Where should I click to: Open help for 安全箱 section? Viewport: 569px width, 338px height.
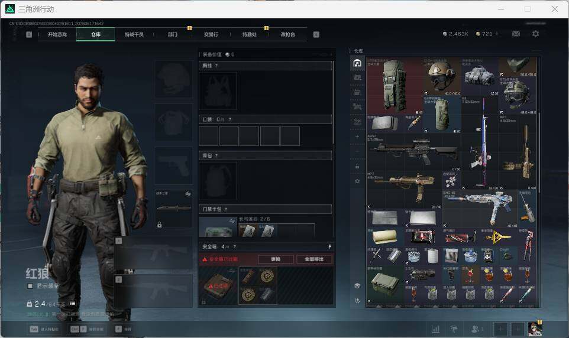click(x=234, y=246)
